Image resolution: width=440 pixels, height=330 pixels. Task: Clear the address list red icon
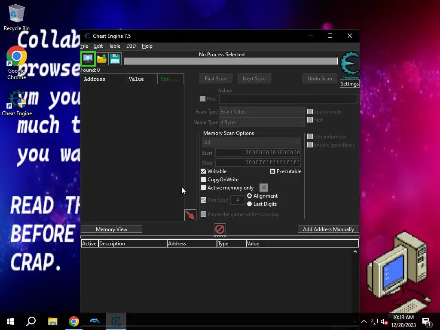click(220, 229)
